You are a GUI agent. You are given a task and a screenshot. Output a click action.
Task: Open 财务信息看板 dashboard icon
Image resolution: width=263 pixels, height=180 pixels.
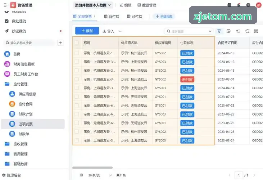(7, 64)
